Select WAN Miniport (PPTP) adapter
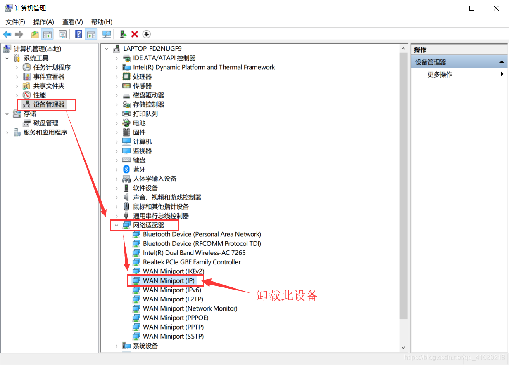Image resolution: width=509 pixels, height=365 pixels. pyautogui.click(x=174, y=327)
